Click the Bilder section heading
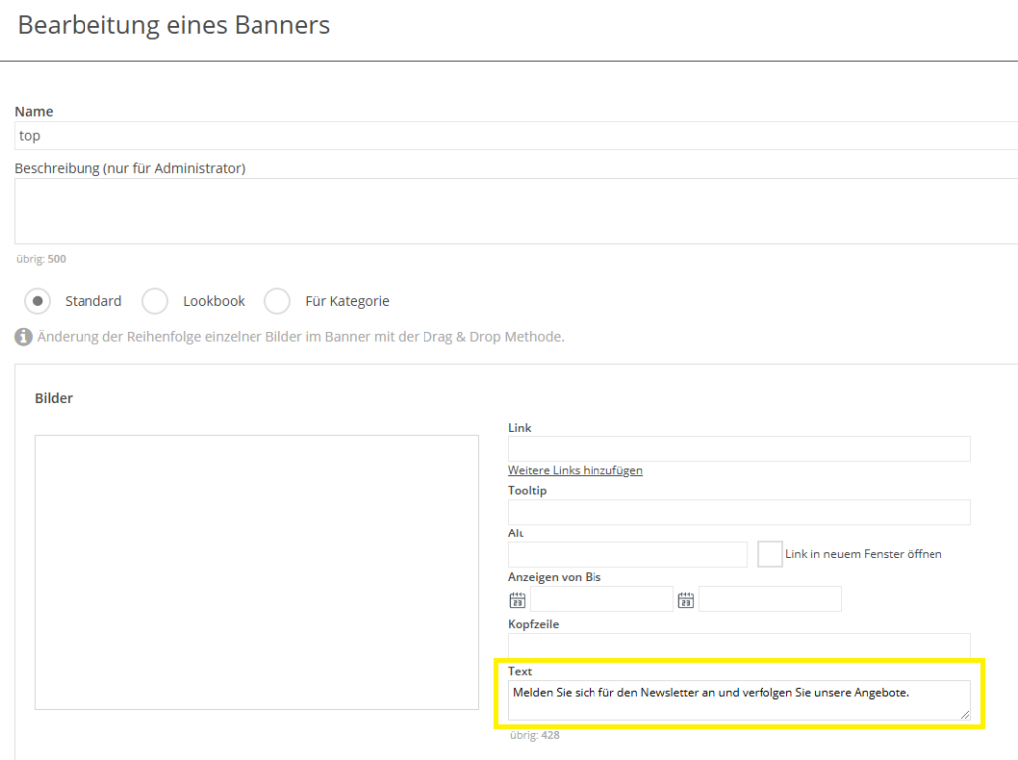 pos(54,398)
